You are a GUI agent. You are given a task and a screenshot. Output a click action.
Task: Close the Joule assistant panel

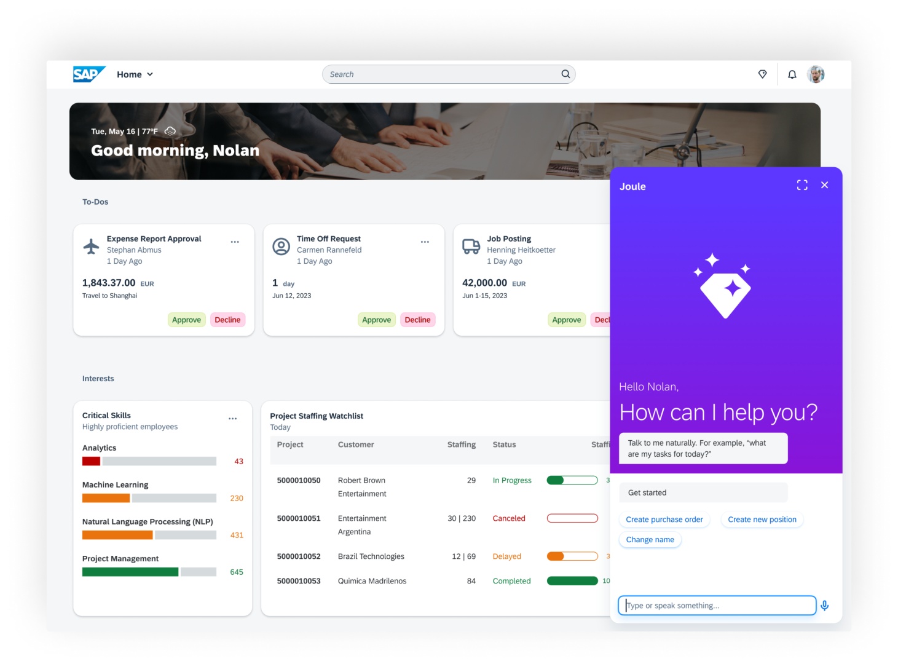pos(824,185)
